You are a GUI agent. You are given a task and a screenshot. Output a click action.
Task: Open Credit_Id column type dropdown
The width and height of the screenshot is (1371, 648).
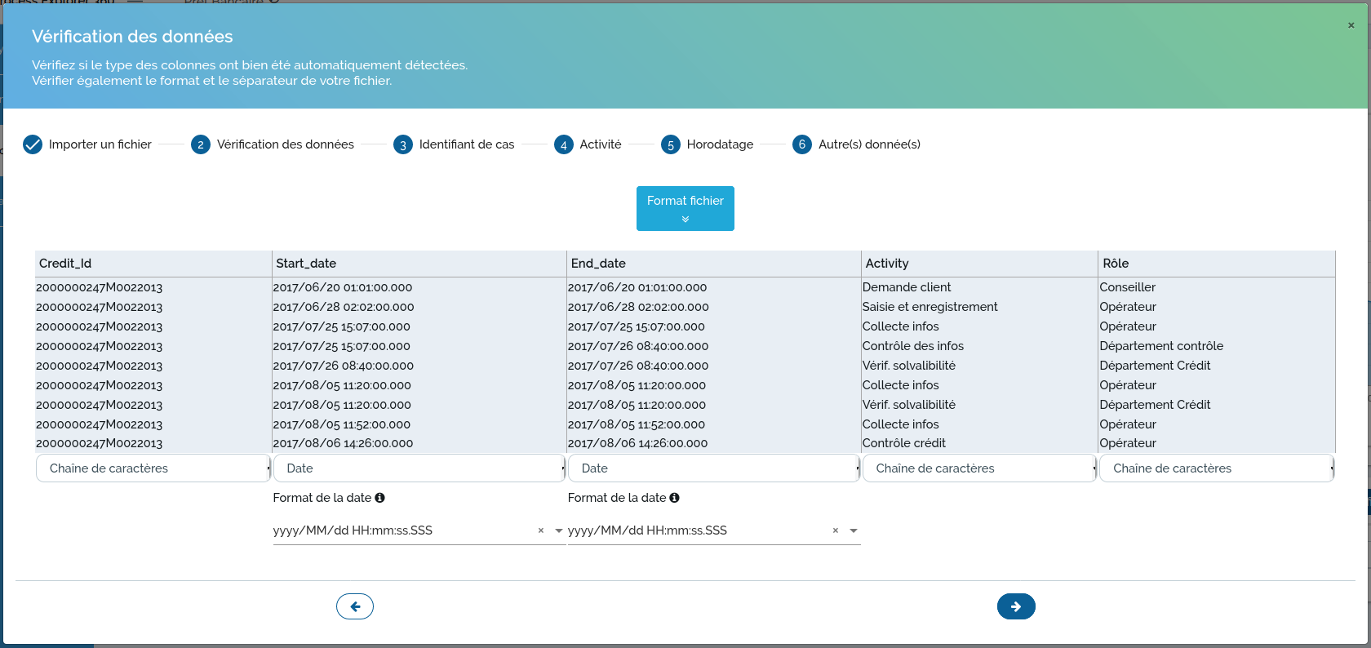[x=153, y=468]
